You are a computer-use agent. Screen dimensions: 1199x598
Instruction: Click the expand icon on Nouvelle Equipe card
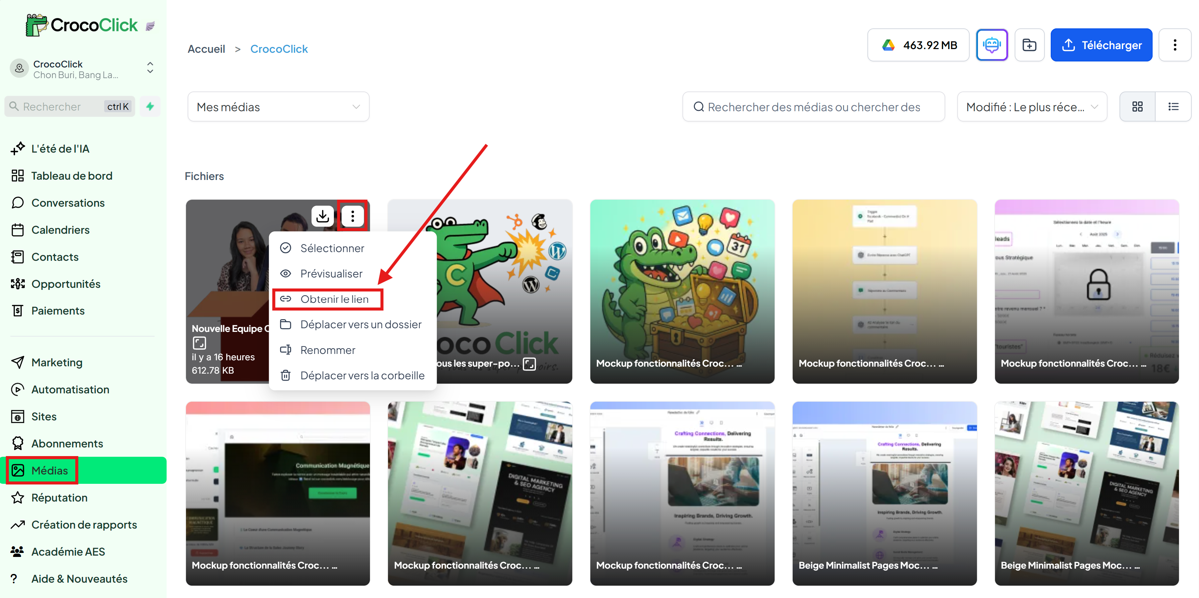[199, 343]
